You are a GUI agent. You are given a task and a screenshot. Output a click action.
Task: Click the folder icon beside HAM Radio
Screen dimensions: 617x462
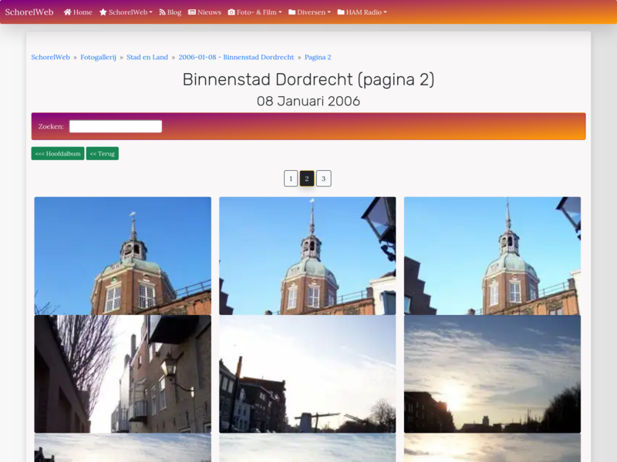coord(341,12)
